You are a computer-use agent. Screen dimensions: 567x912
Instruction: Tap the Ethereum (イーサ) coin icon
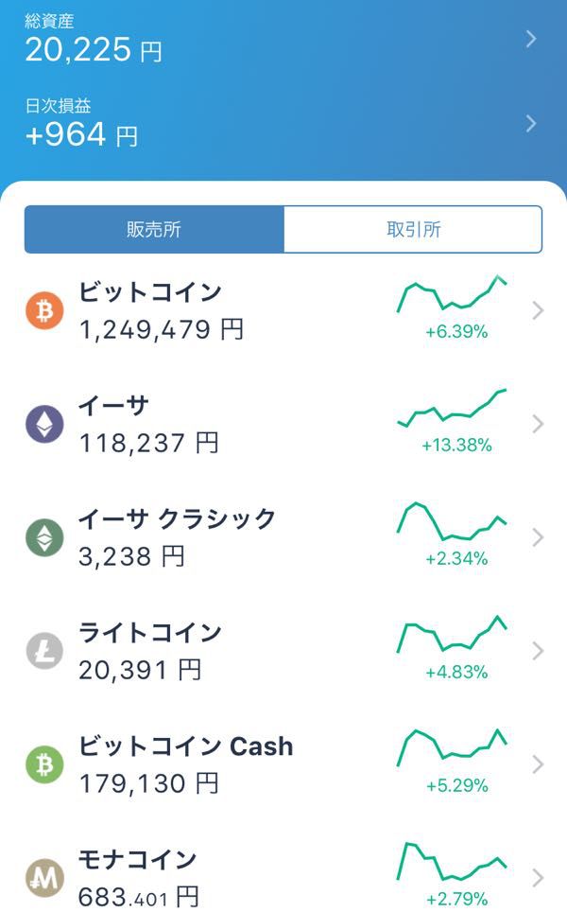44,423
